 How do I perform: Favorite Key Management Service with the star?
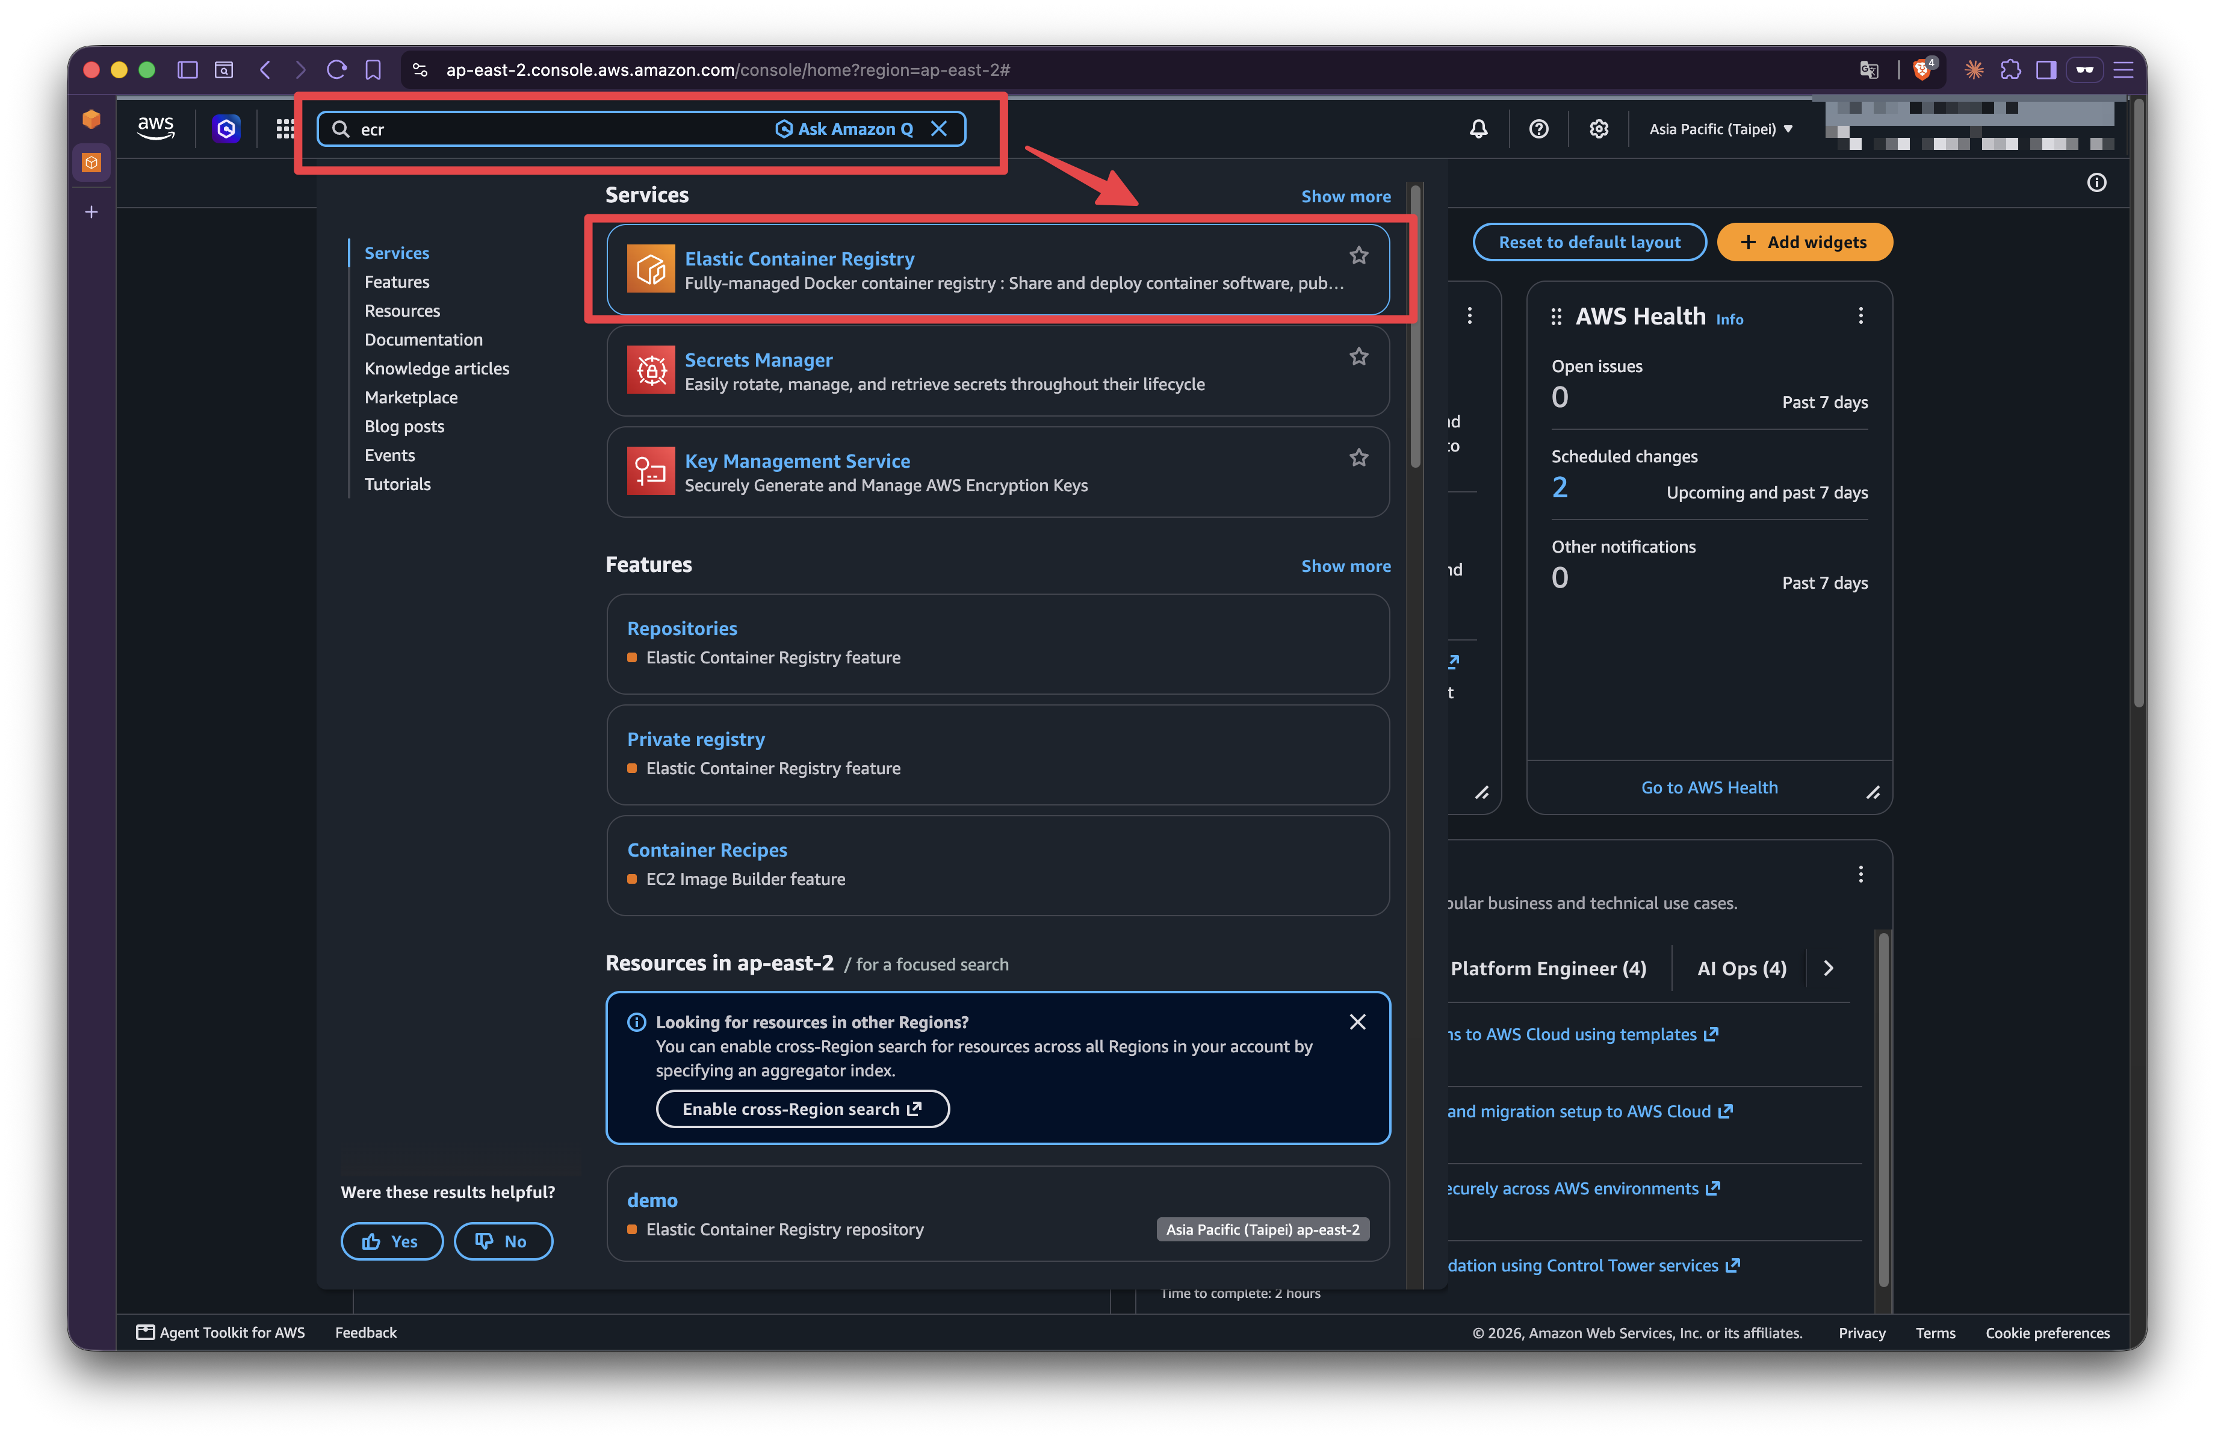click(1358, 457)
